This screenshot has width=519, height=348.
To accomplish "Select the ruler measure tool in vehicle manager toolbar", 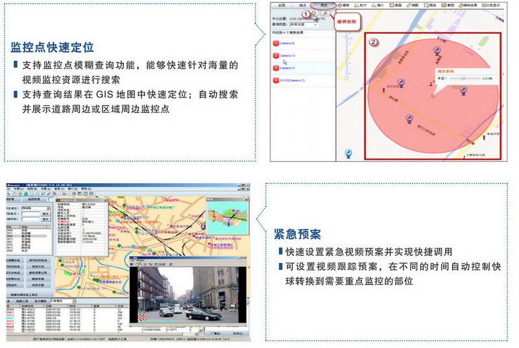I will pyautogui.click(x=49, y=193).
